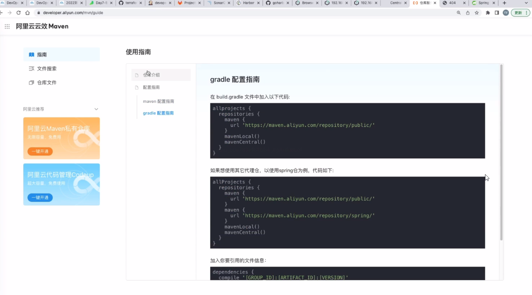Open the tab search dropdown arrow

tap(526, 3)
